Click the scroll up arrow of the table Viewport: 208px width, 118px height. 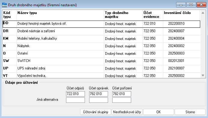[x=203, y=13]
